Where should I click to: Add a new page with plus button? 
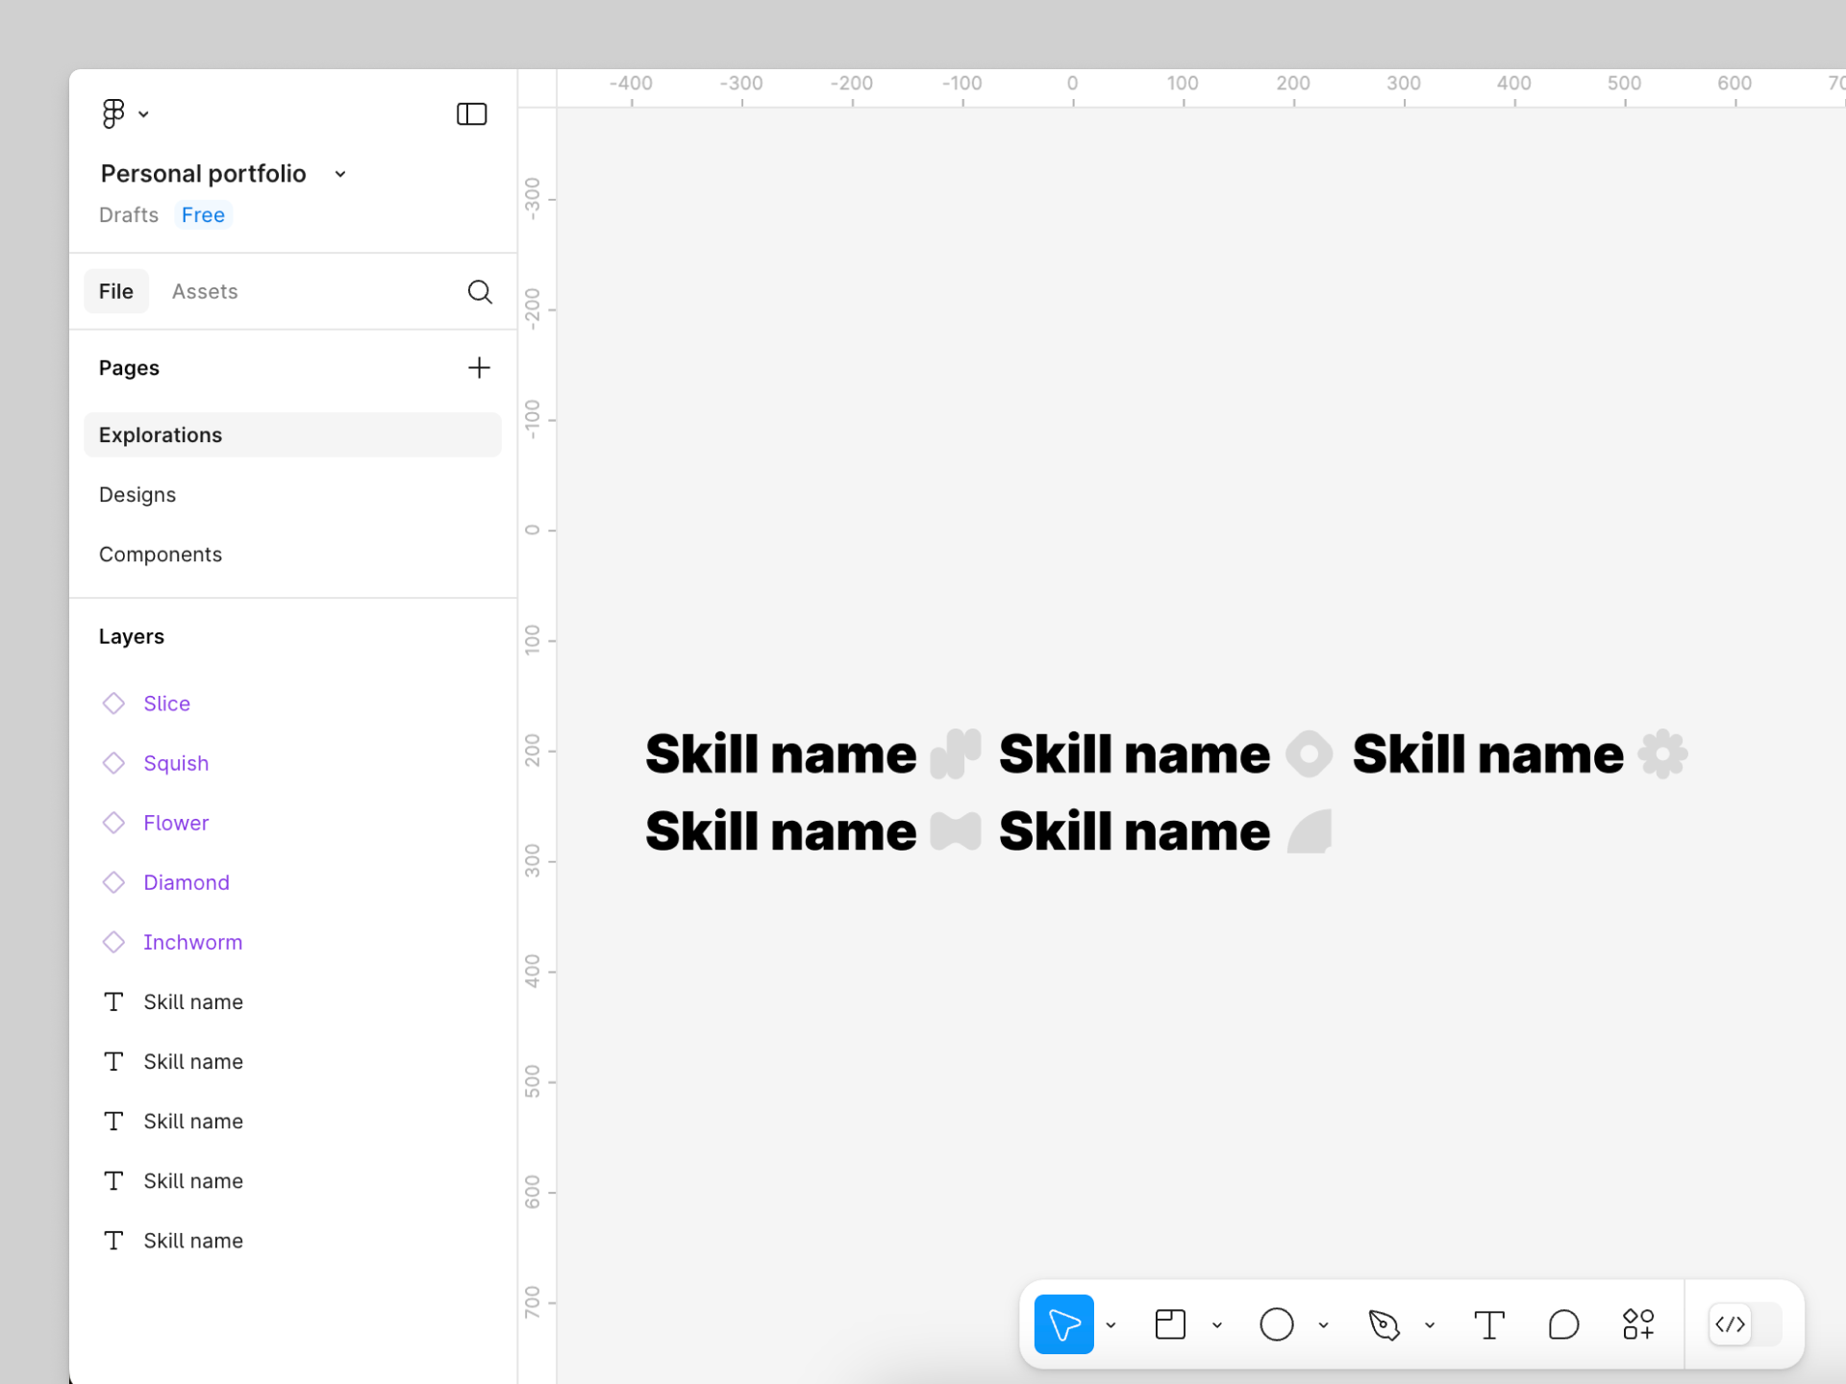click(479, 368)
